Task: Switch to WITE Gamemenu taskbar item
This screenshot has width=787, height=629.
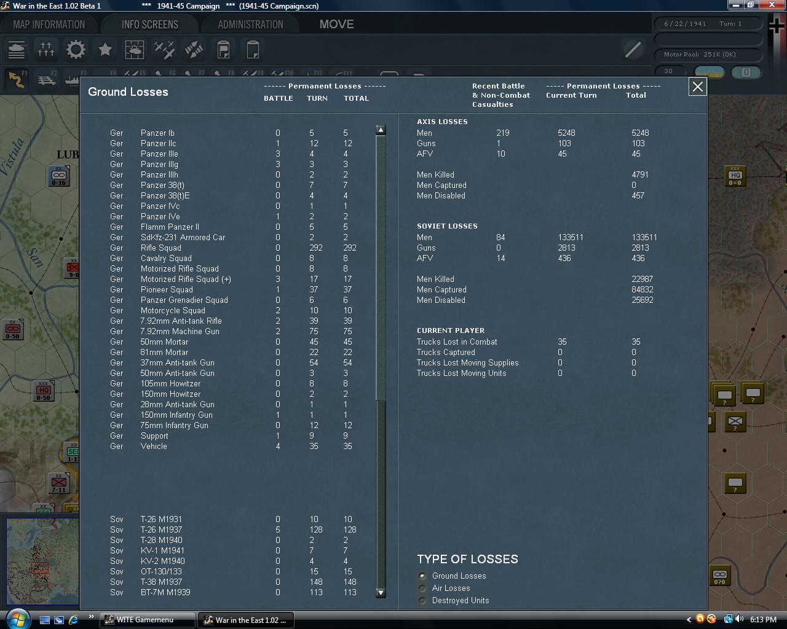Action: (x=147, y=620)
